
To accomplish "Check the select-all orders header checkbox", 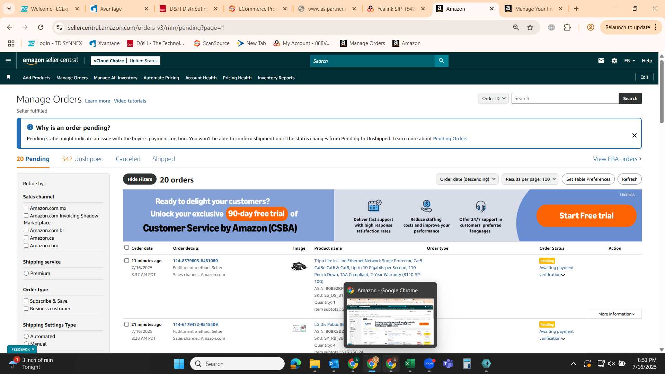I will (x=126, y=247).
